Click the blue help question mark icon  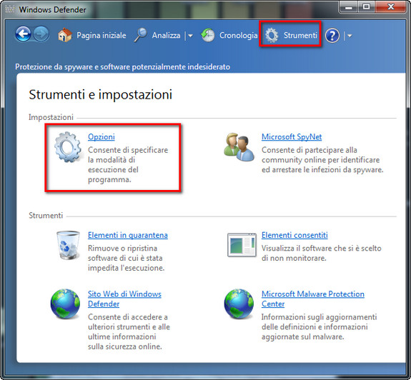click(332, 36)
